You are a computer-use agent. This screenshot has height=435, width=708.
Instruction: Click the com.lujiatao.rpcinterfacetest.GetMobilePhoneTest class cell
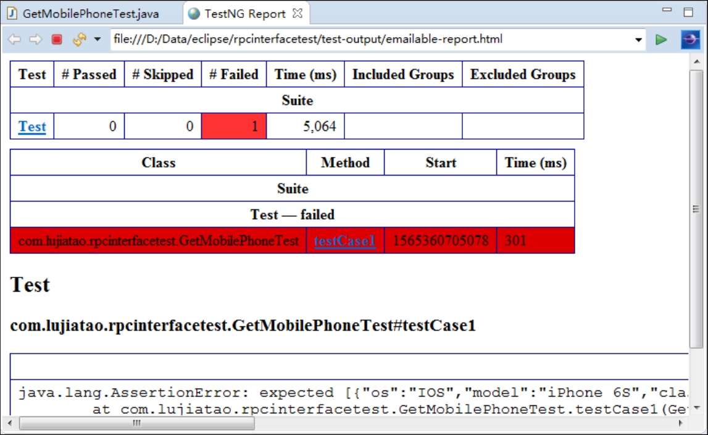[158, 240]
